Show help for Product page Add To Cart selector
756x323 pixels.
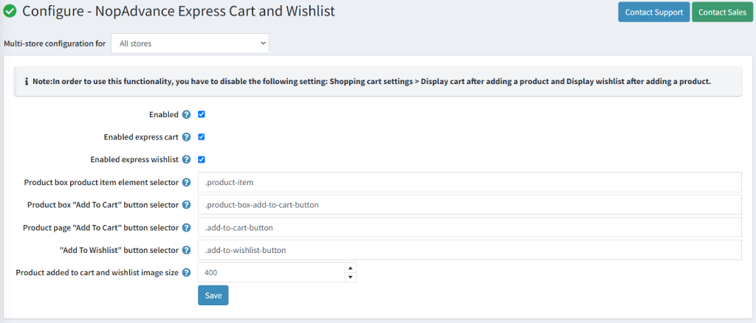pyautogui.click(x=187, y=227)
